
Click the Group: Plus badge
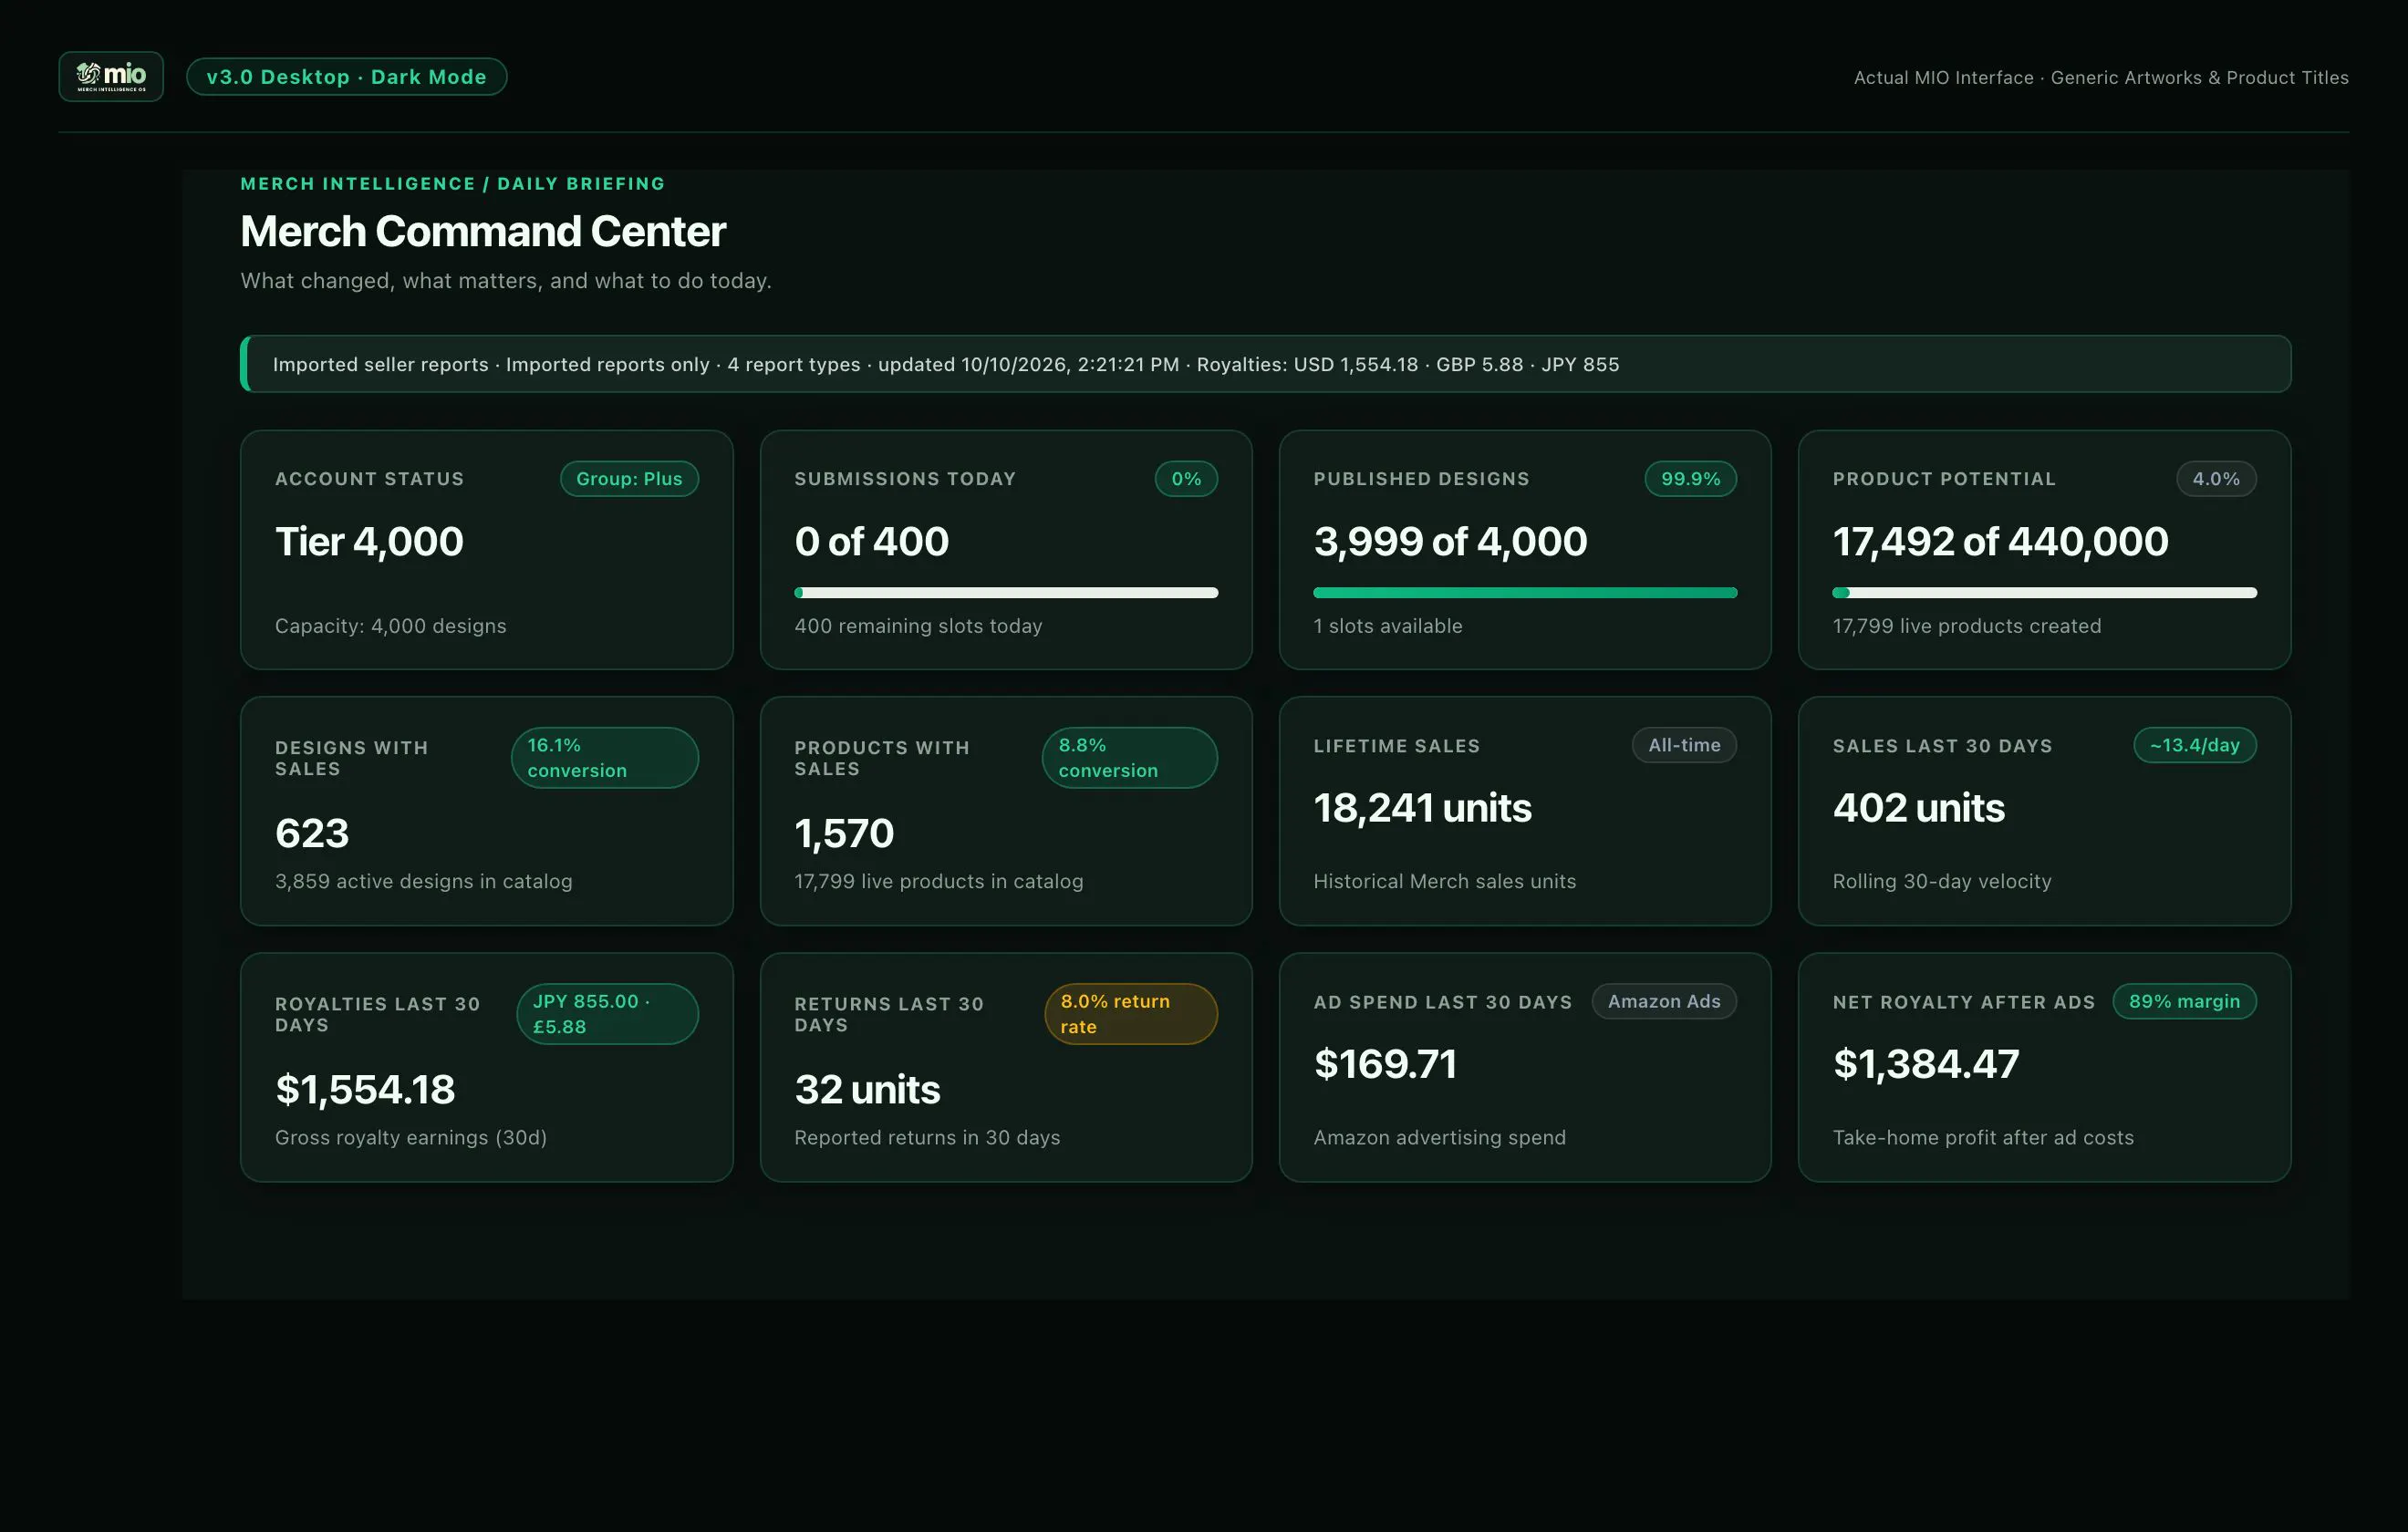pyautogui.click(x=629, y=479)
